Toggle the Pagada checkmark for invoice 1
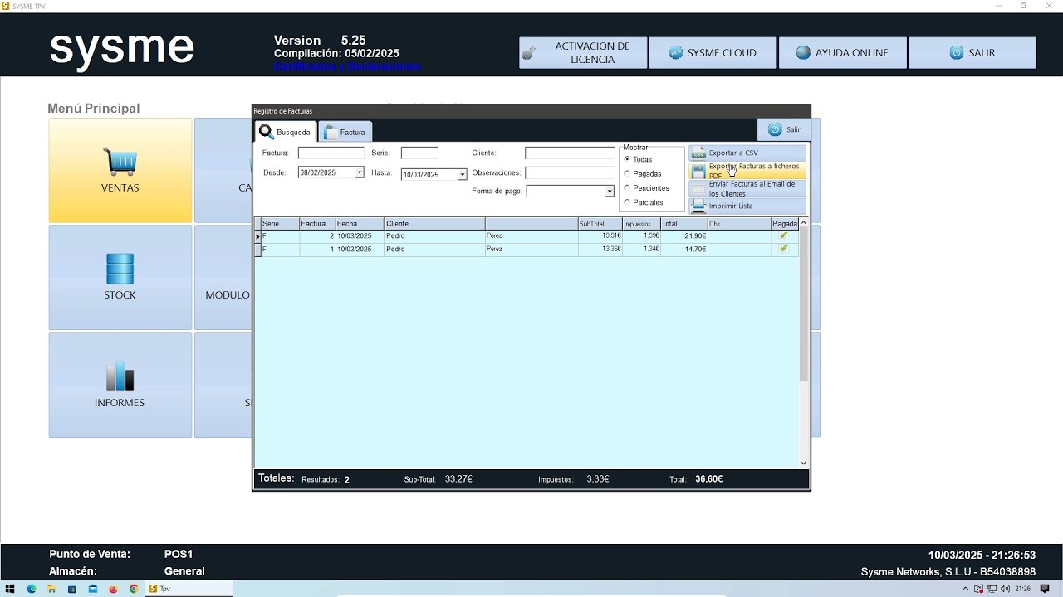The width and height of the screenshot is (1063, 597). pyautogui.click(x=783, y=249)
